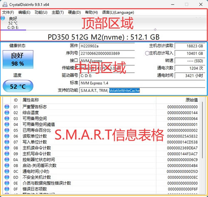Open the 语言(L)(Language) menu

pos(118,12)
